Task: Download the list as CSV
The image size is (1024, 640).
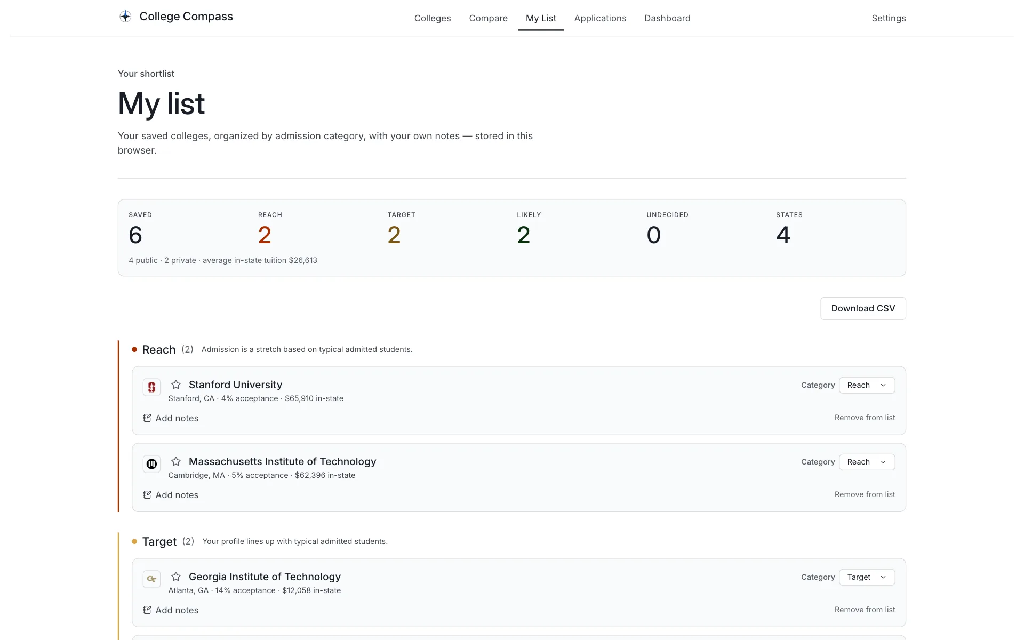Action: click(863, 308)
